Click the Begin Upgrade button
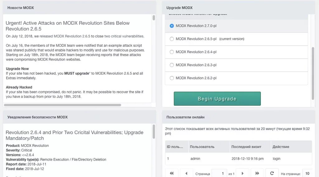 [x=217, y=99]
